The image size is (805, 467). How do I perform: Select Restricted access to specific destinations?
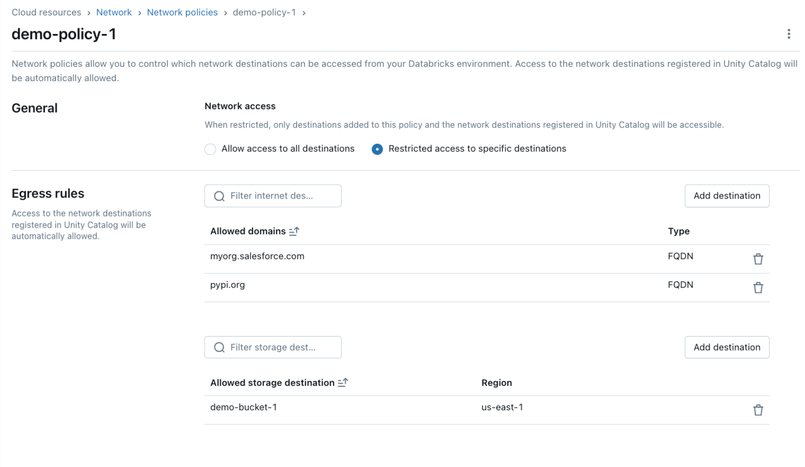click(x=377, y=149)
